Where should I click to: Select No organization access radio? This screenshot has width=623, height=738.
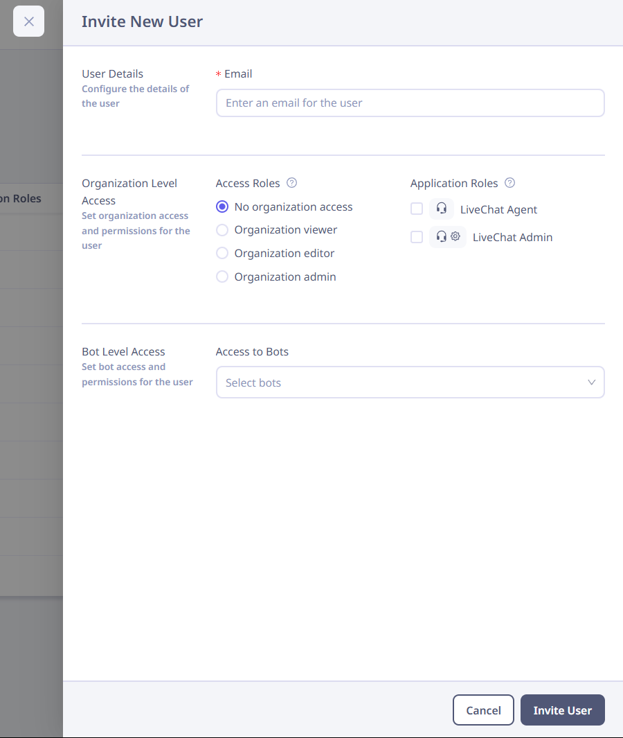point(222,207)
